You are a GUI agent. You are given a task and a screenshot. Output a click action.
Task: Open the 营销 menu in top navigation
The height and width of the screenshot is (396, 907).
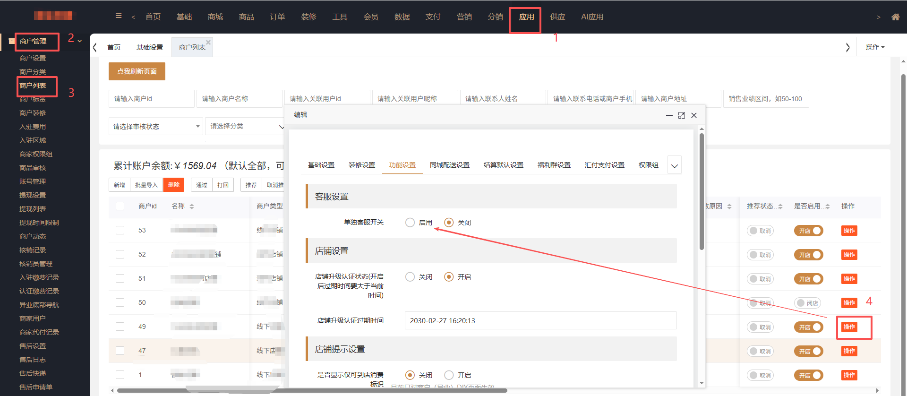click(x=464, y=17)
